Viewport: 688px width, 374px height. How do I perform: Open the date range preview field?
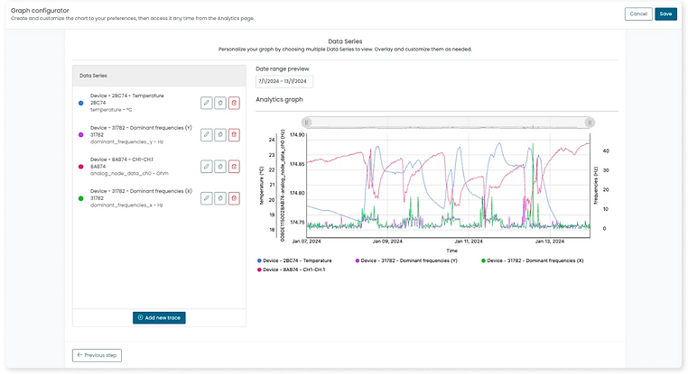coord(284,81)
